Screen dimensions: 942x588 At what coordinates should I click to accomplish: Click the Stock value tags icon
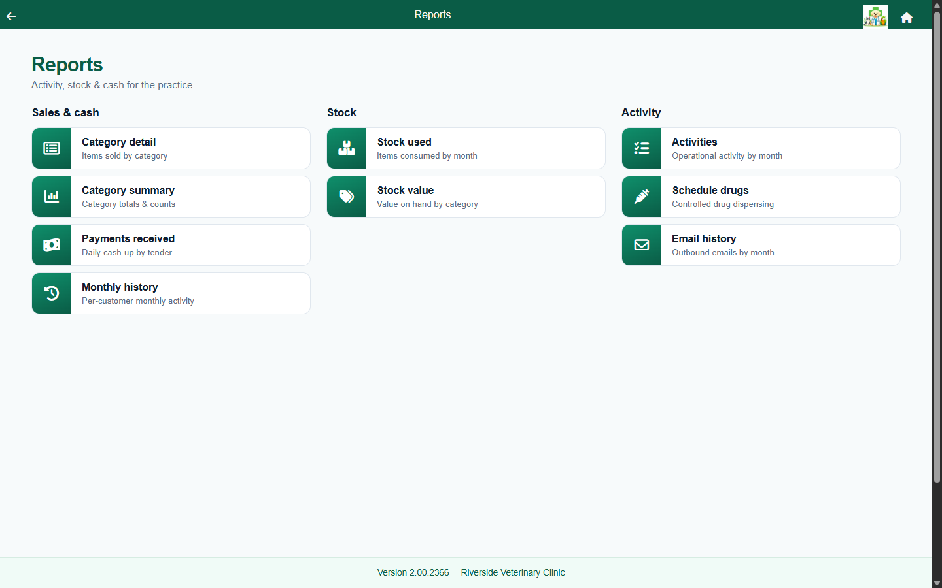point(347,197)
